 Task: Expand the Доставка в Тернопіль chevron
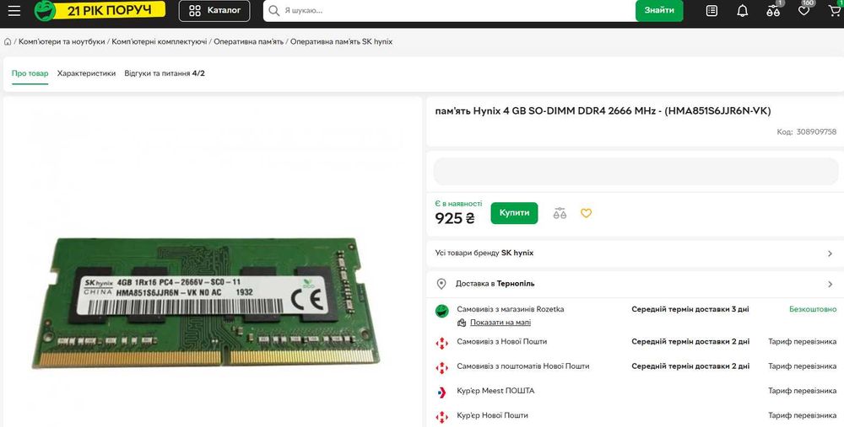point(830,284)
